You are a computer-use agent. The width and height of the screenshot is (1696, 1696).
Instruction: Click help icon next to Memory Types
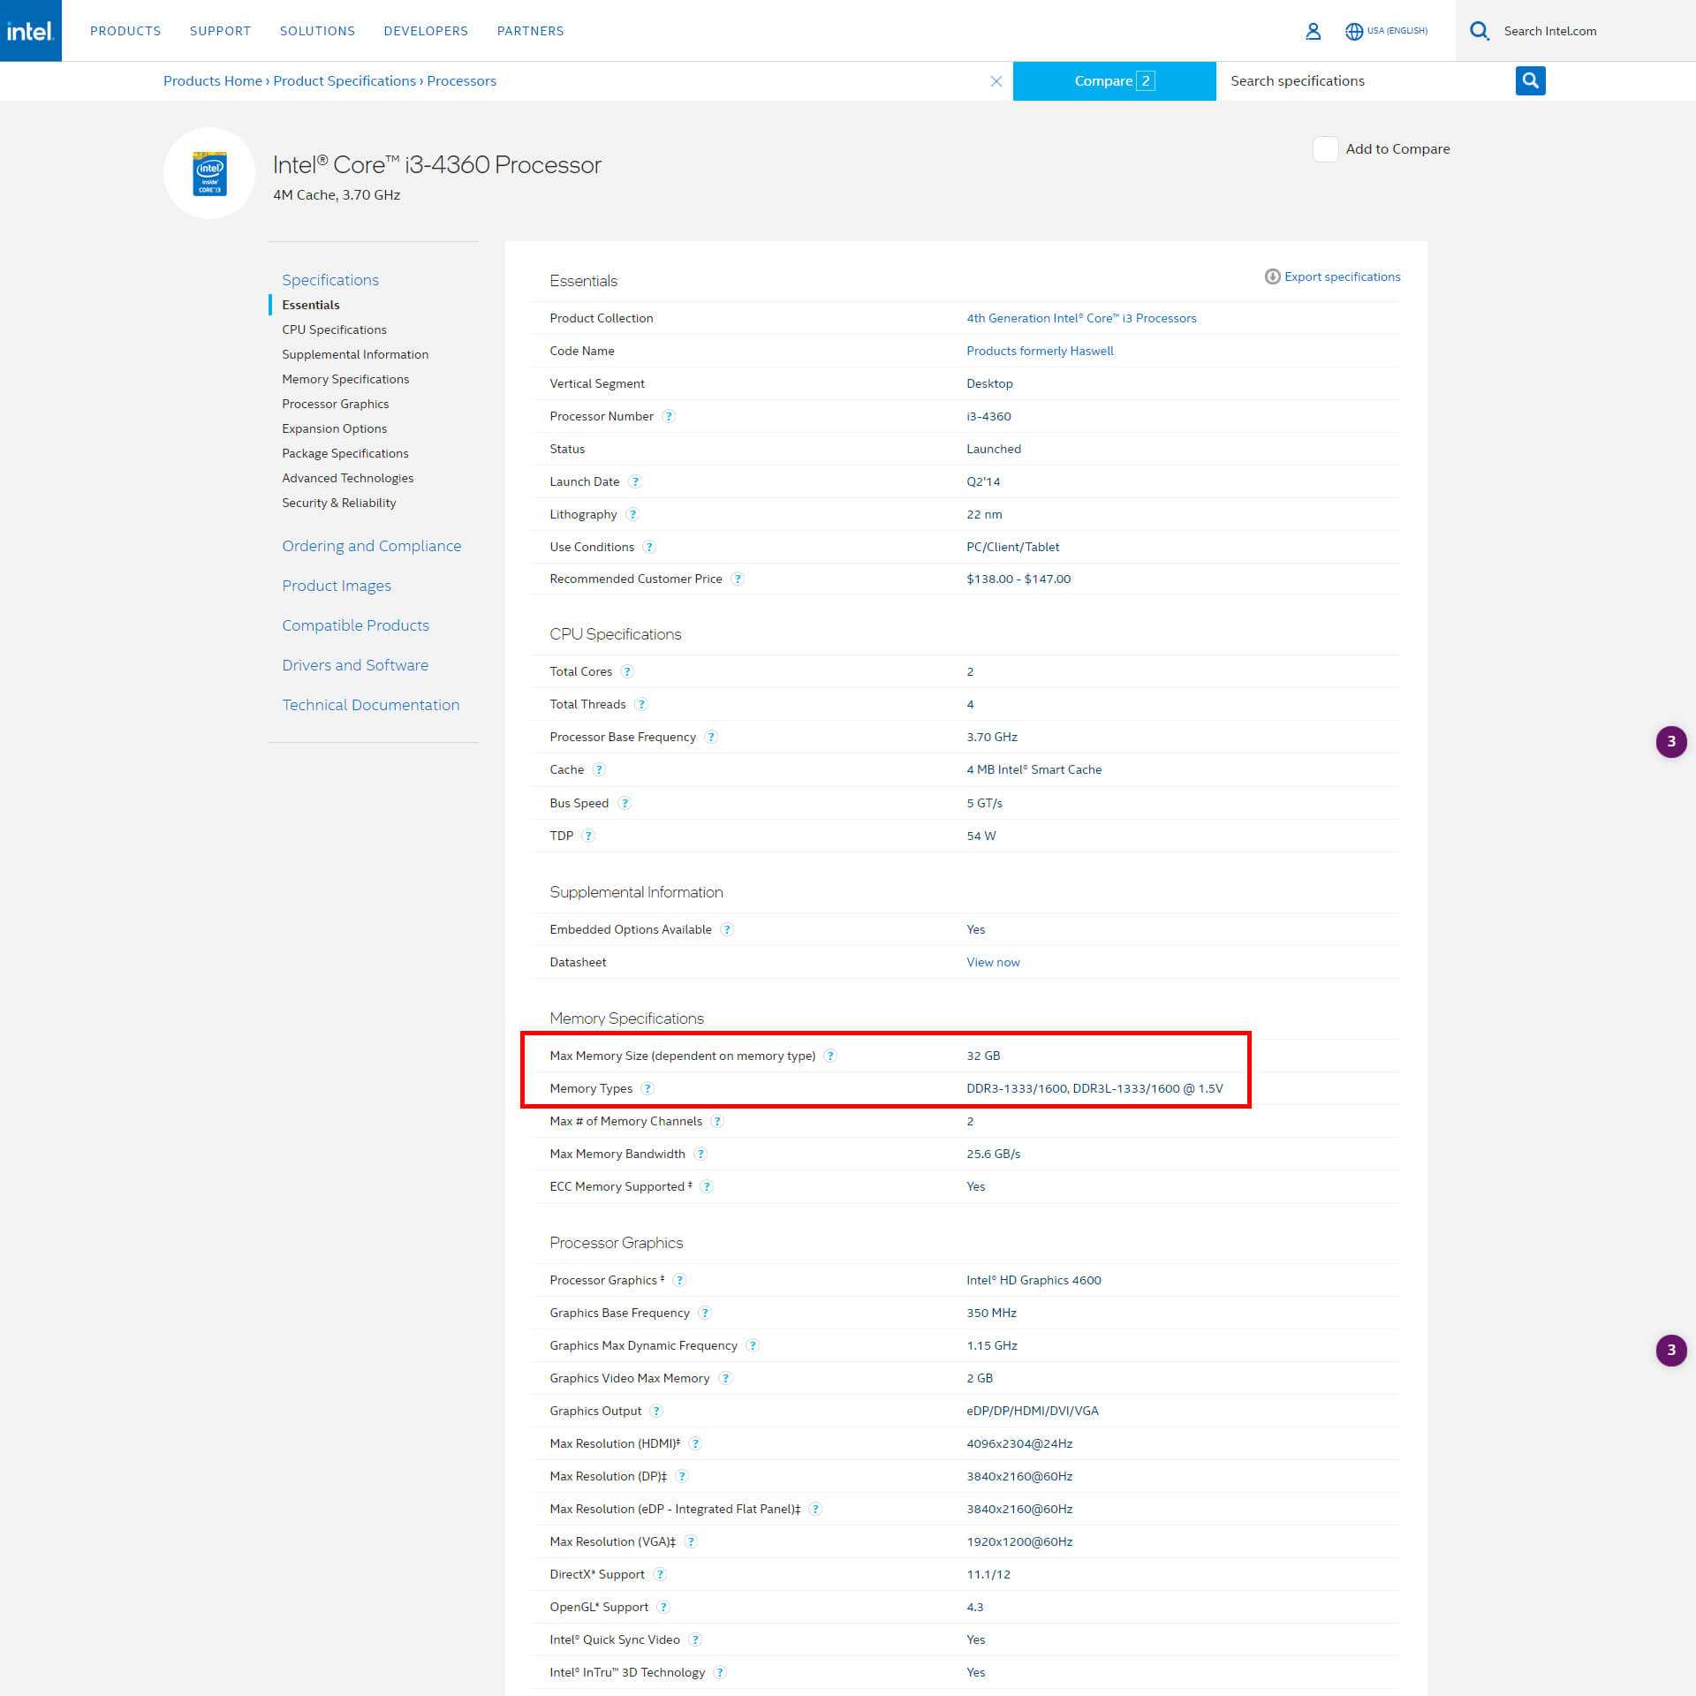click(x=647, y=1088)
